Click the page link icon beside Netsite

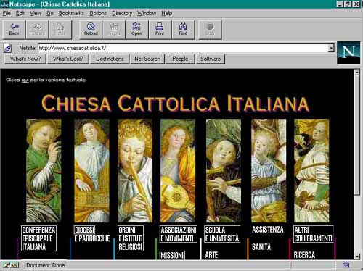tap(7, 49)
